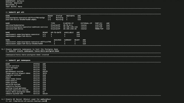Select cluster IP 10.96.0.1
This screenshot has width=184, height=103.
(x=68, y=25)
